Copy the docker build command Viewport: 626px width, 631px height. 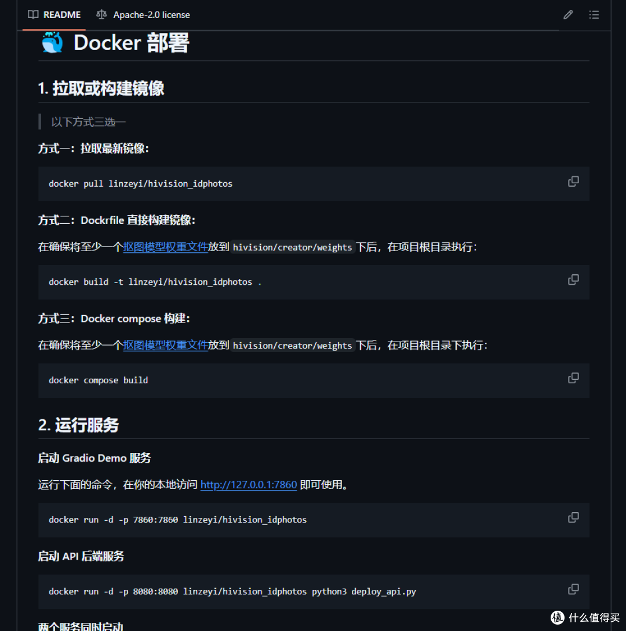[x=573, y=280]
